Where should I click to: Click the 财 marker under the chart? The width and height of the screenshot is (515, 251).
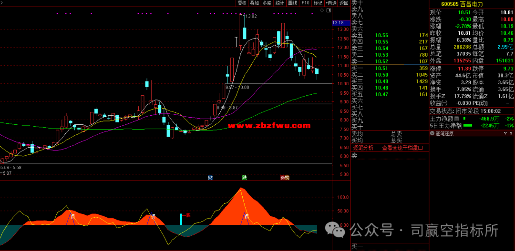210,178
